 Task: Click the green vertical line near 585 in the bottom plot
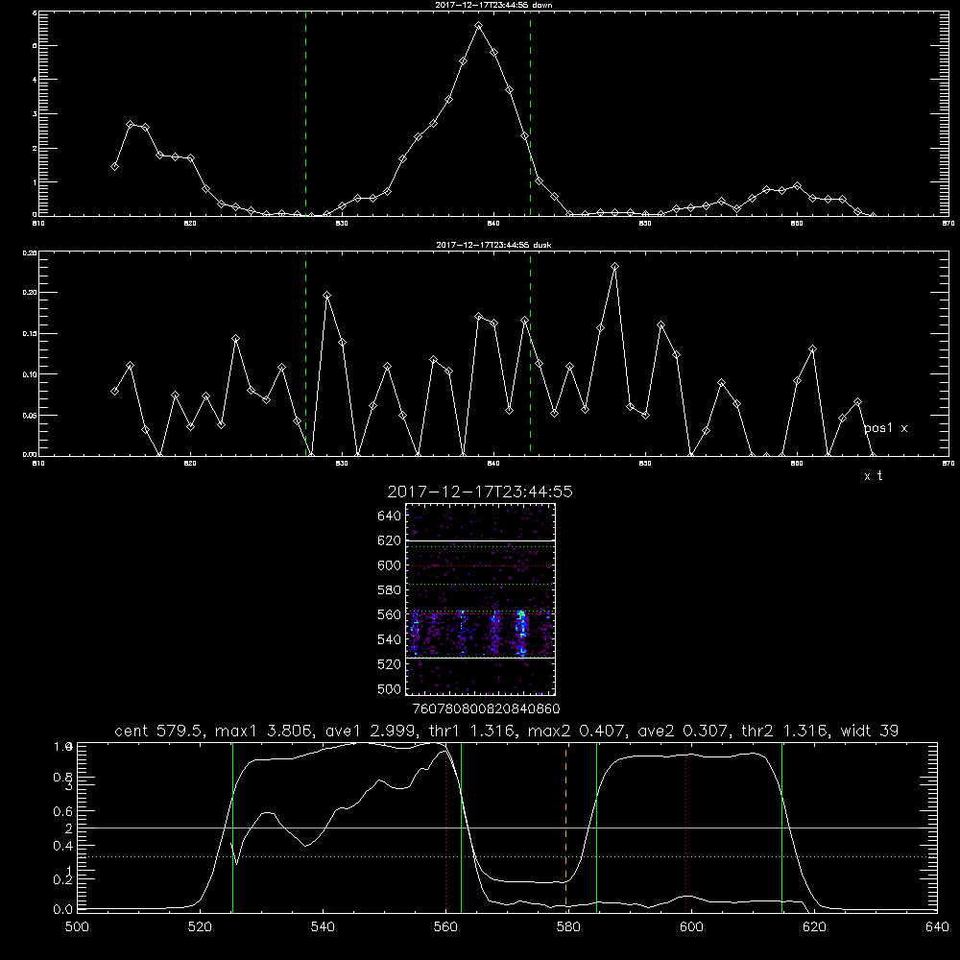pos(596,827)
